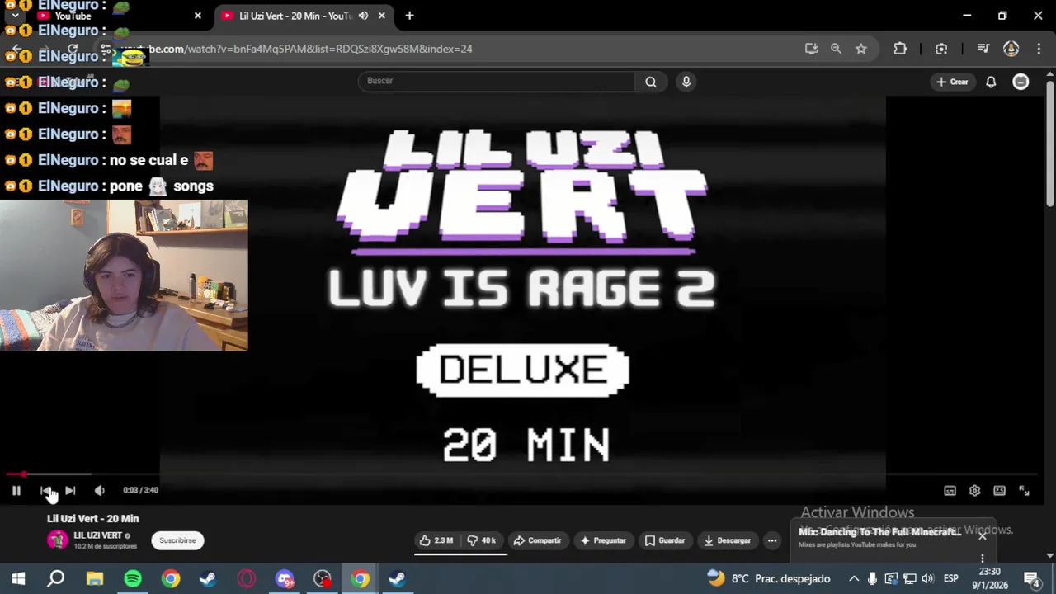Screen dimensions: 1056x594
Task: Open the Mix: Dancing To The Full Minecraft playlist
Action: point(879,532)
